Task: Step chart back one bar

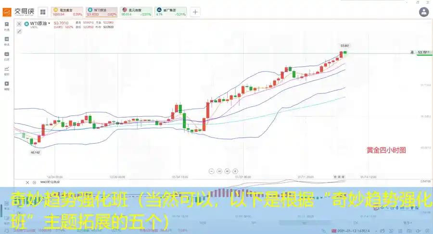Action: pos(219,172)
